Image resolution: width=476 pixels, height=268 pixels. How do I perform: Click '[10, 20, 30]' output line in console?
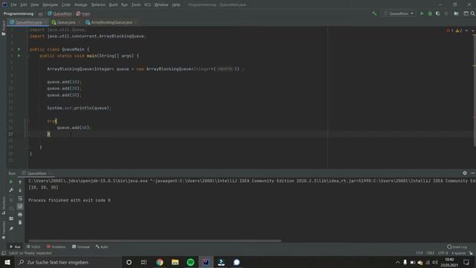point(43,188)
